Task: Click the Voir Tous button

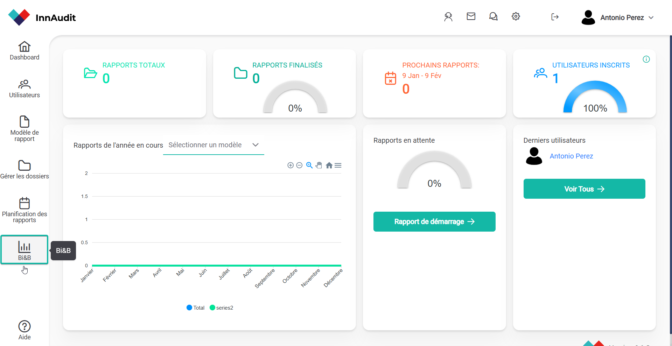Action: pyautogui.click(x=584, y=189)
